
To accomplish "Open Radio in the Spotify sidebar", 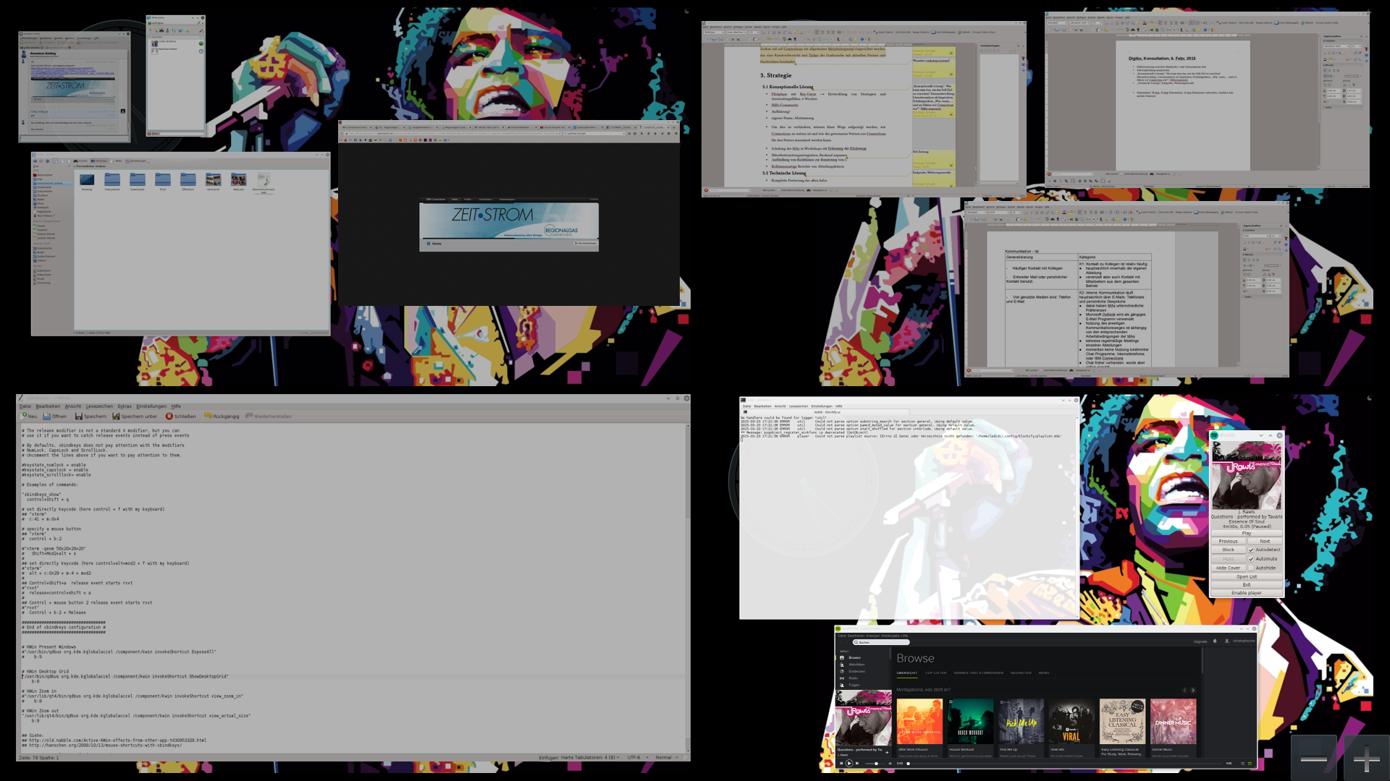I will pyautogui.click(x=853, y=678).
